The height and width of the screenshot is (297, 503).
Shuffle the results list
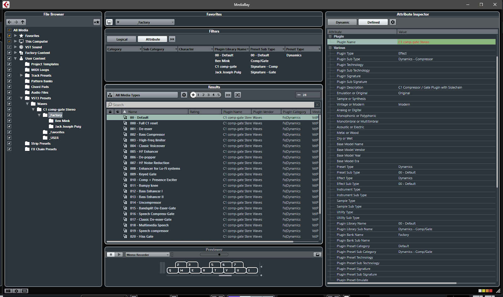pos(237,95)
